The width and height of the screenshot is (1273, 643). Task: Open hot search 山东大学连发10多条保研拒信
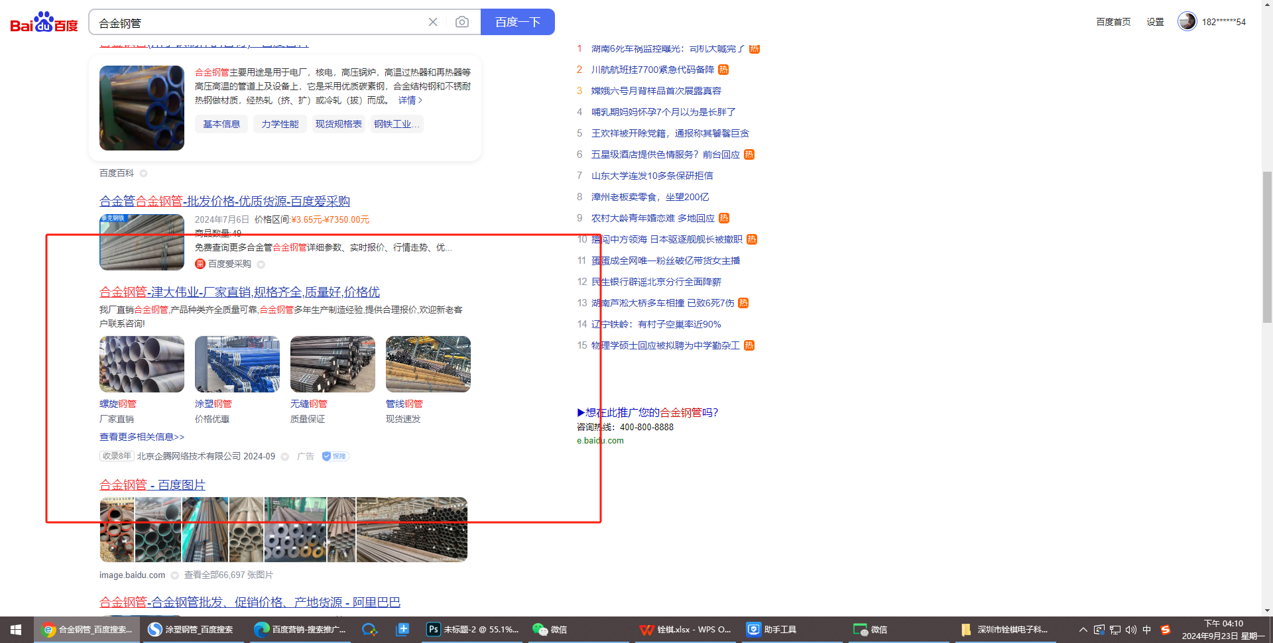(x=652, y=176)
